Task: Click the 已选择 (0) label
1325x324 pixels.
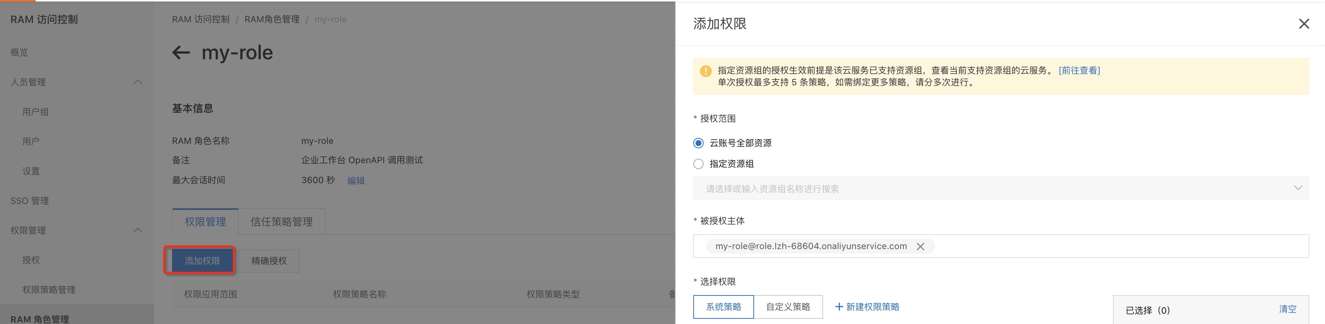Action: [x=1147, y=310]
